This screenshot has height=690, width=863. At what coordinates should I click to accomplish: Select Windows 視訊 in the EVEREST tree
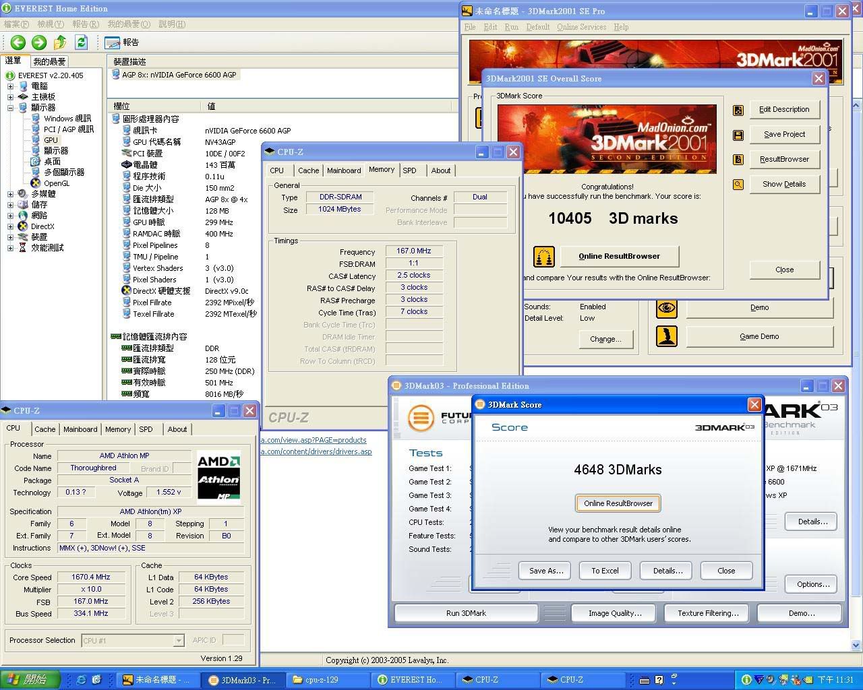[67, 118]
